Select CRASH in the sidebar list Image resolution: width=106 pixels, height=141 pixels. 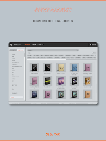tap(14, 71)
